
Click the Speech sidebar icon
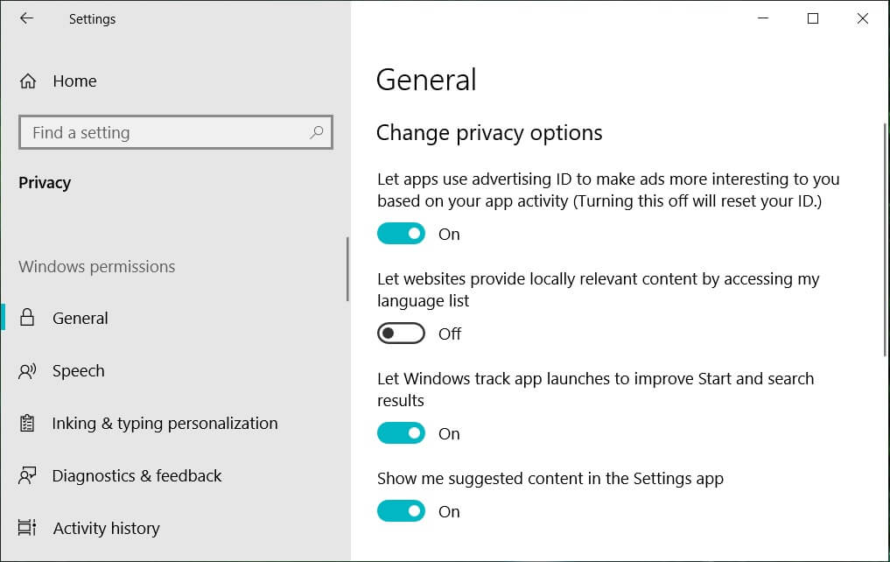point(28,371)
